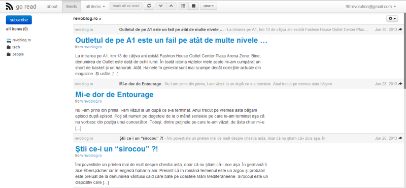
Task: Switch to list view icon
Action: pyautogui.click(x=183, y=6)
